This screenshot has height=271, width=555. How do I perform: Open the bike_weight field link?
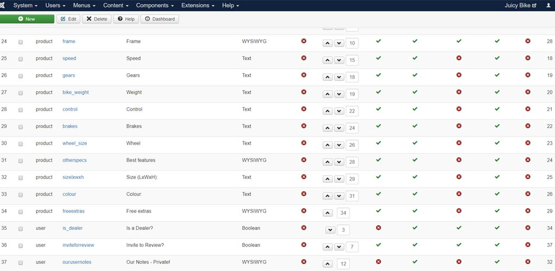point(75,92)
